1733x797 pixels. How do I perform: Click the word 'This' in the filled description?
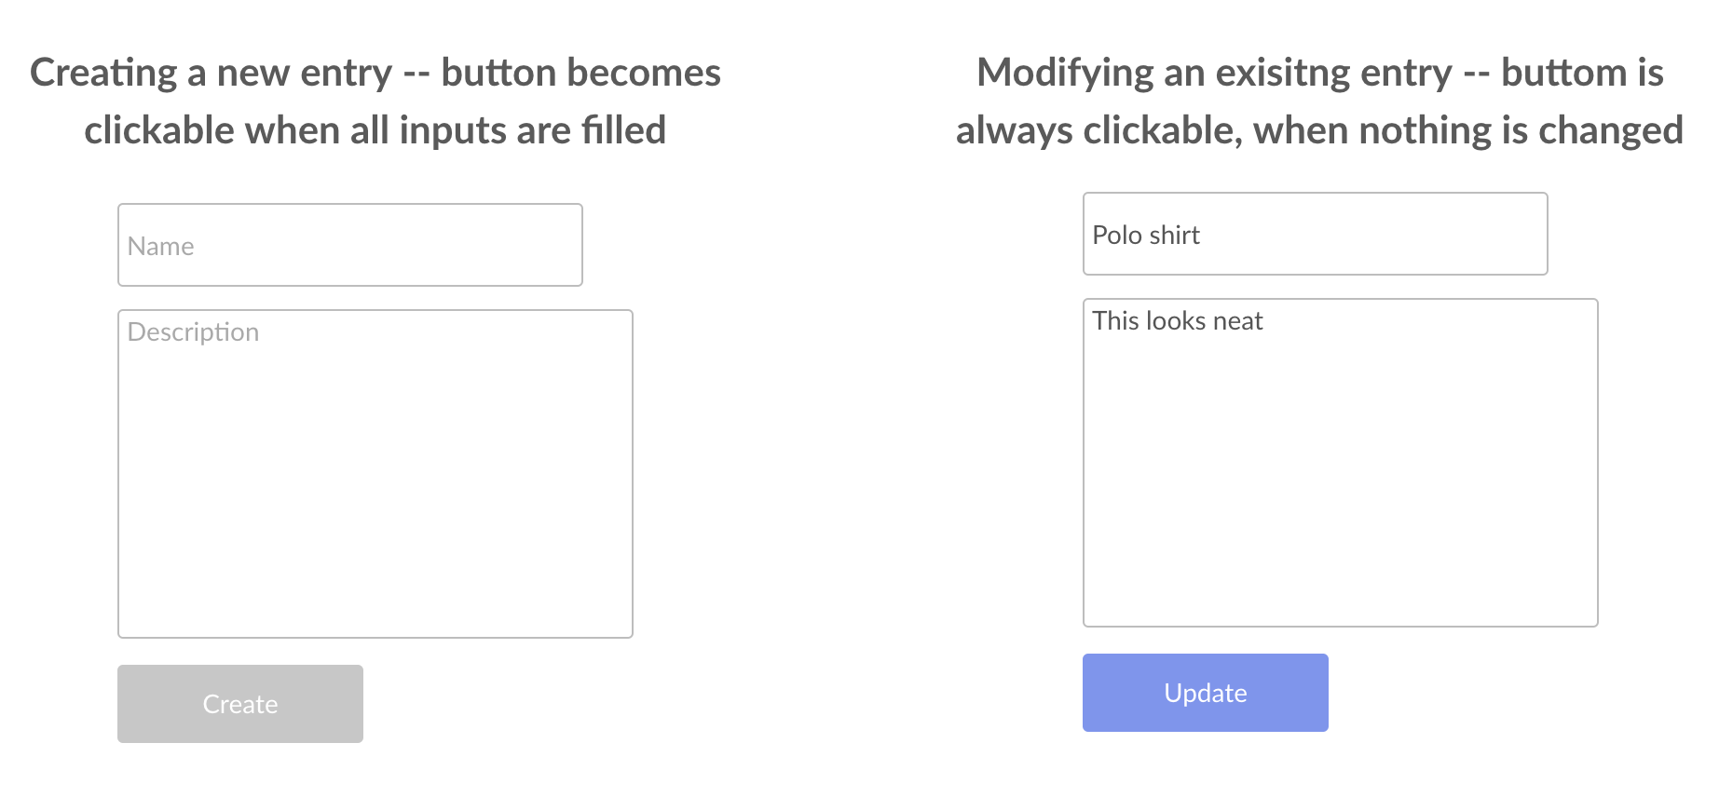(1115, 321)
